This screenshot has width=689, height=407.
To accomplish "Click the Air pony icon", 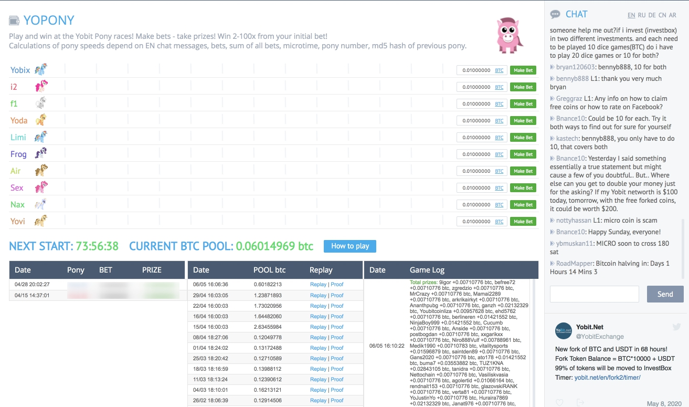I will coord(40,170).
